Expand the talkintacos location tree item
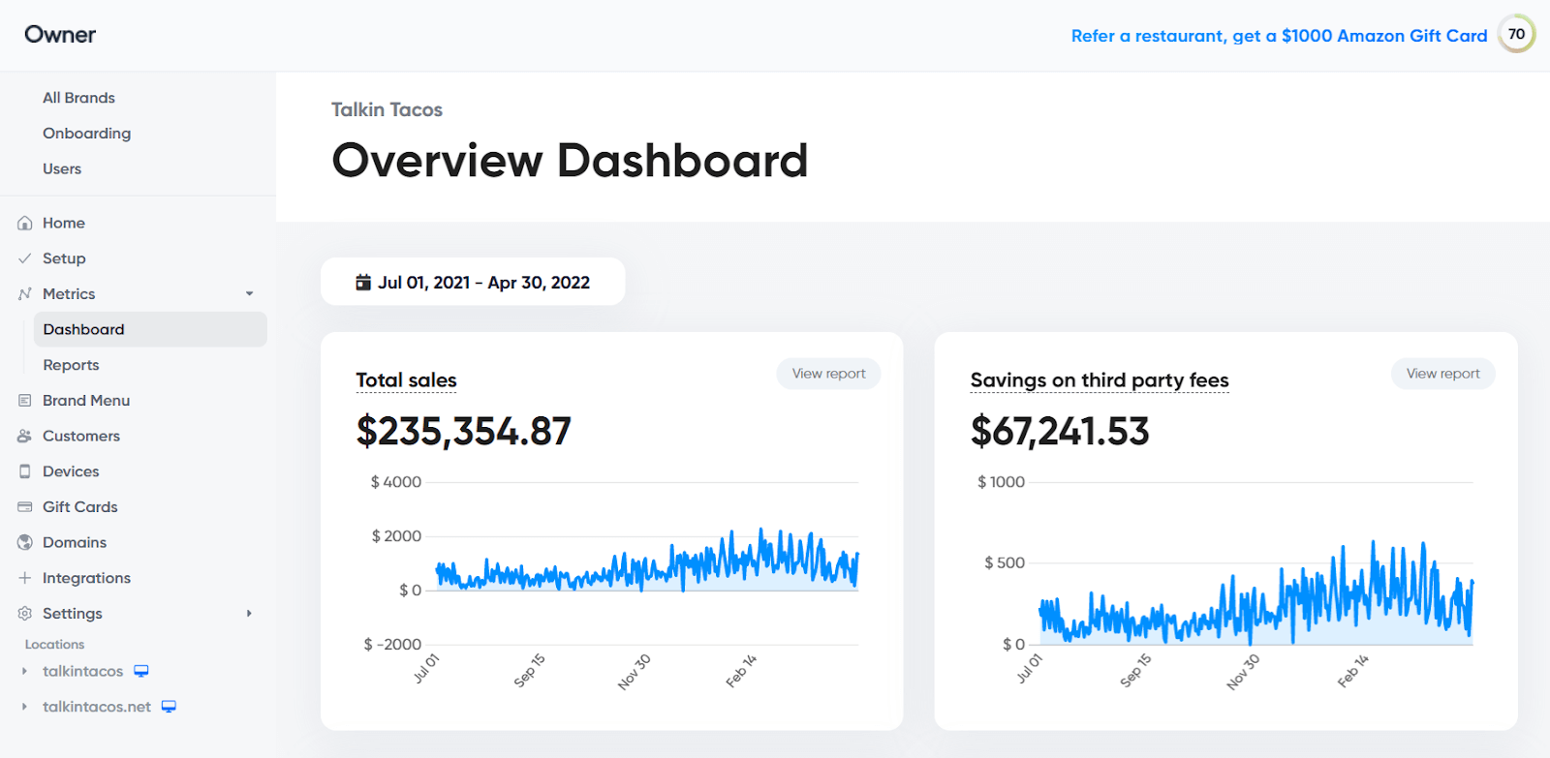1550x758 pixels. coord(24,671)
